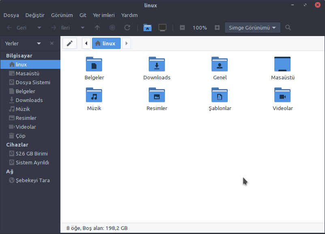This screenshot has height=234, width=325.
Task: Click the linux path bar button
Action: pos(106,43)
